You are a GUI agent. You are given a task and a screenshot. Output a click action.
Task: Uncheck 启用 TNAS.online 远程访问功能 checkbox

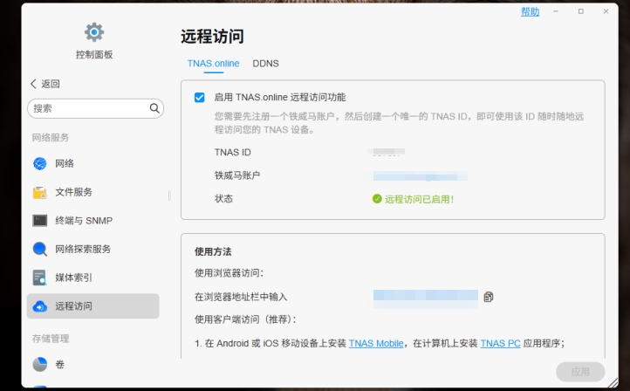pos(199,98)
